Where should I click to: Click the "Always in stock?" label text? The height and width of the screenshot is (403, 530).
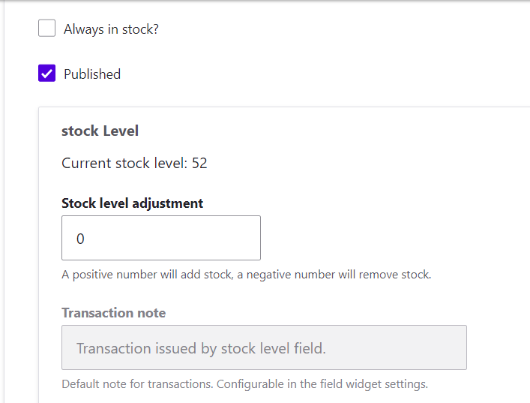coord(111,29)
